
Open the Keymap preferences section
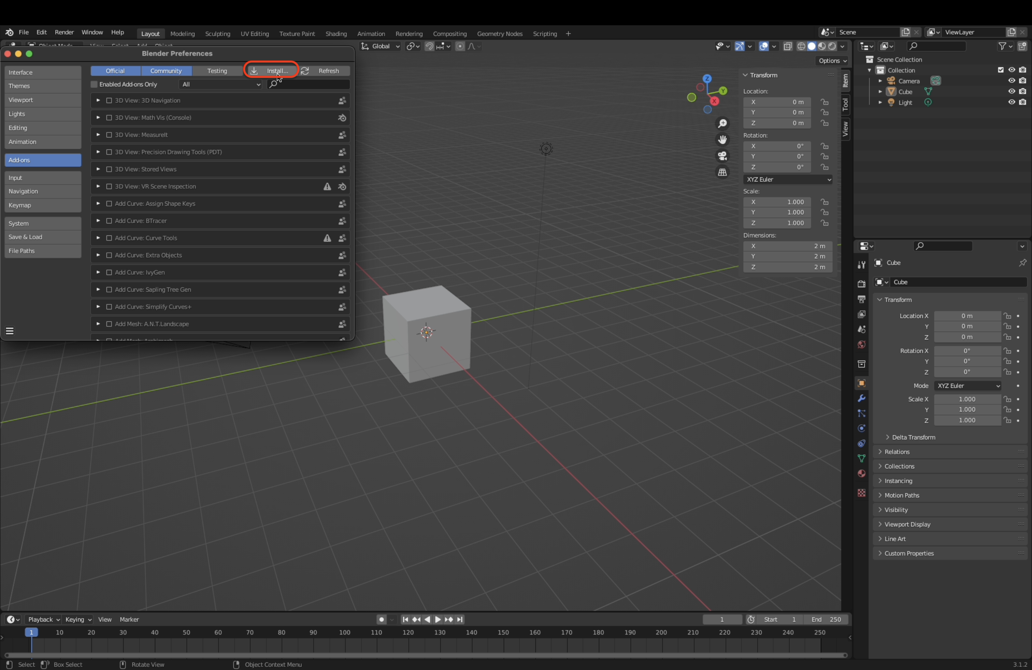(x=43, y=205)
